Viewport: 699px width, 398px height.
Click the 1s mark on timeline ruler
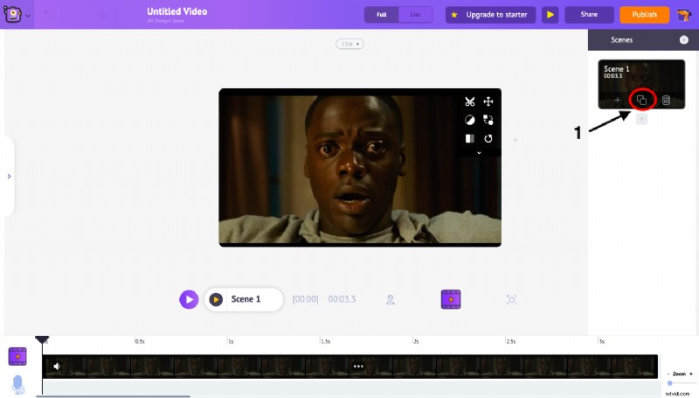pos(231,341)
